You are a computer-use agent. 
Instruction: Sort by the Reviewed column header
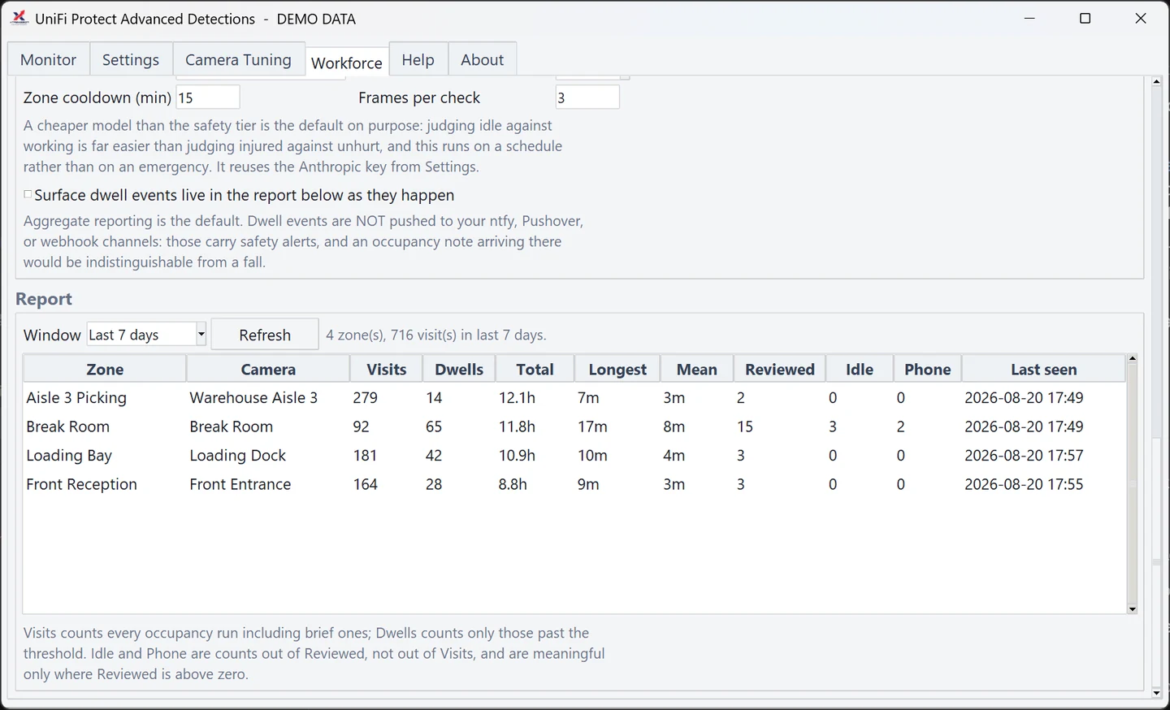780,370
